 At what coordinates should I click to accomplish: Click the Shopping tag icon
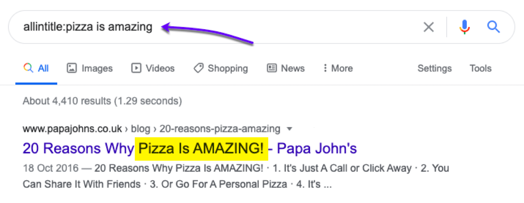point(198,68)
